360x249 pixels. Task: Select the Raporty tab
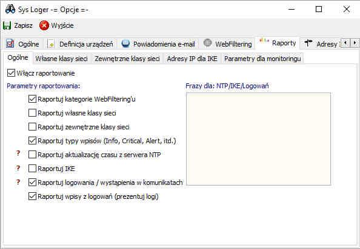tap(278, 43)
